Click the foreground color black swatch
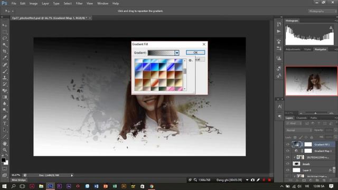Image resolution: width=338 pixels, height=190 pixels. coord(3,160)
